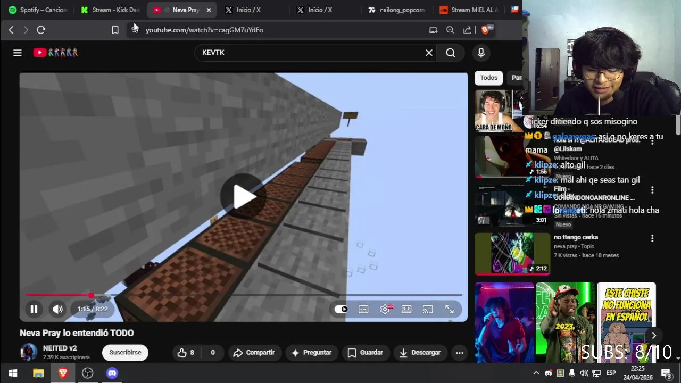Save video with Guardar button
This screenshot has height=383, width=681.
(365, 353)
